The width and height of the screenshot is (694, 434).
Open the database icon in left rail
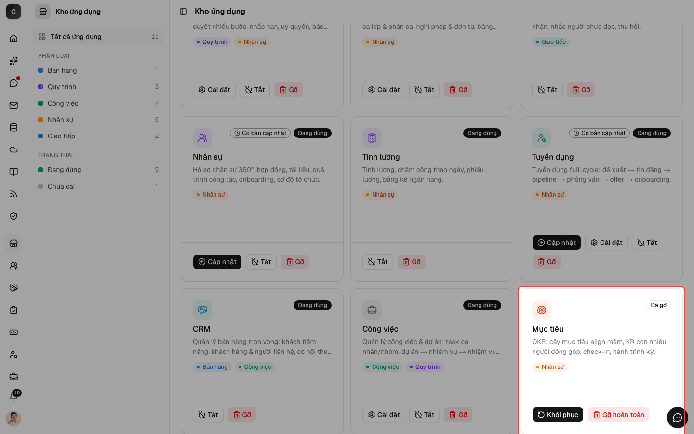[13, 127]
